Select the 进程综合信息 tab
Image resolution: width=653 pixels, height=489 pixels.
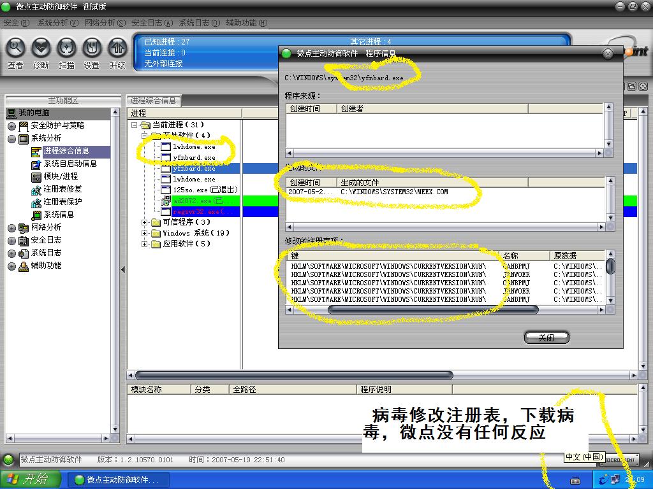(x=153, y=101)
